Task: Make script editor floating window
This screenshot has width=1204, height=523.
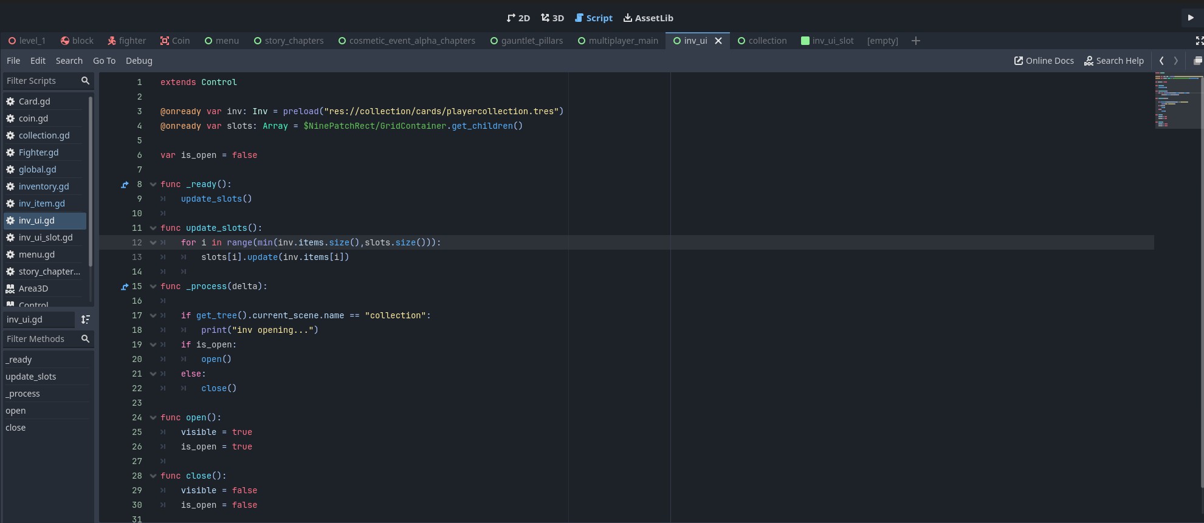Action: pos(1197,61)
